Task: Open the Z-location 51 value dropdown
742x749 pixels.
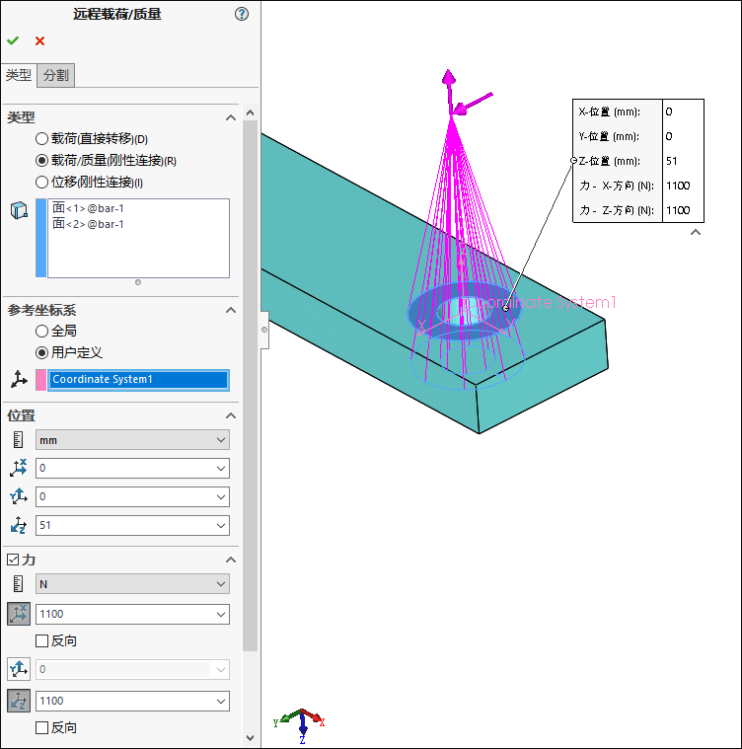Action: 221,526
